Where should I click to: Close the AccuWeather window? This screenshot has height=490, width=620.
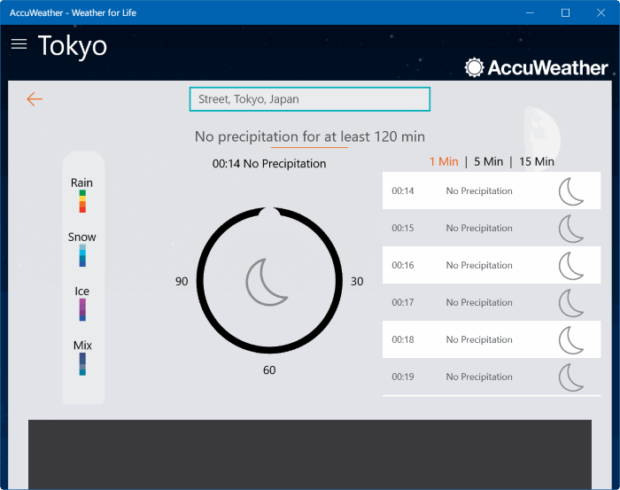pos(601,12)
